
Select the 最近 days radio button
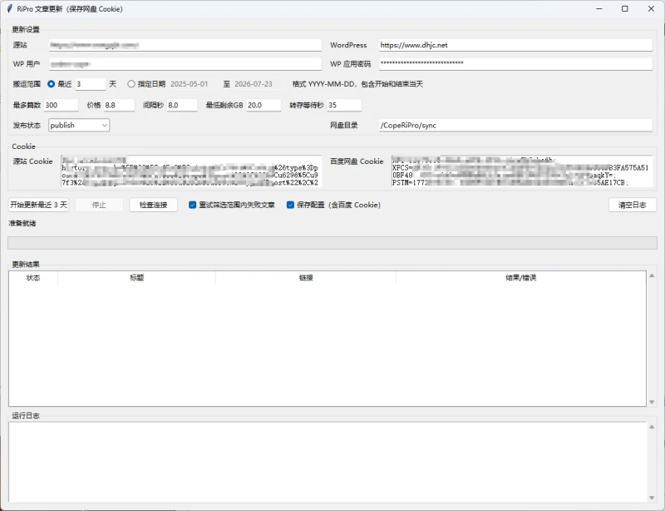click(x=52, y=84)
